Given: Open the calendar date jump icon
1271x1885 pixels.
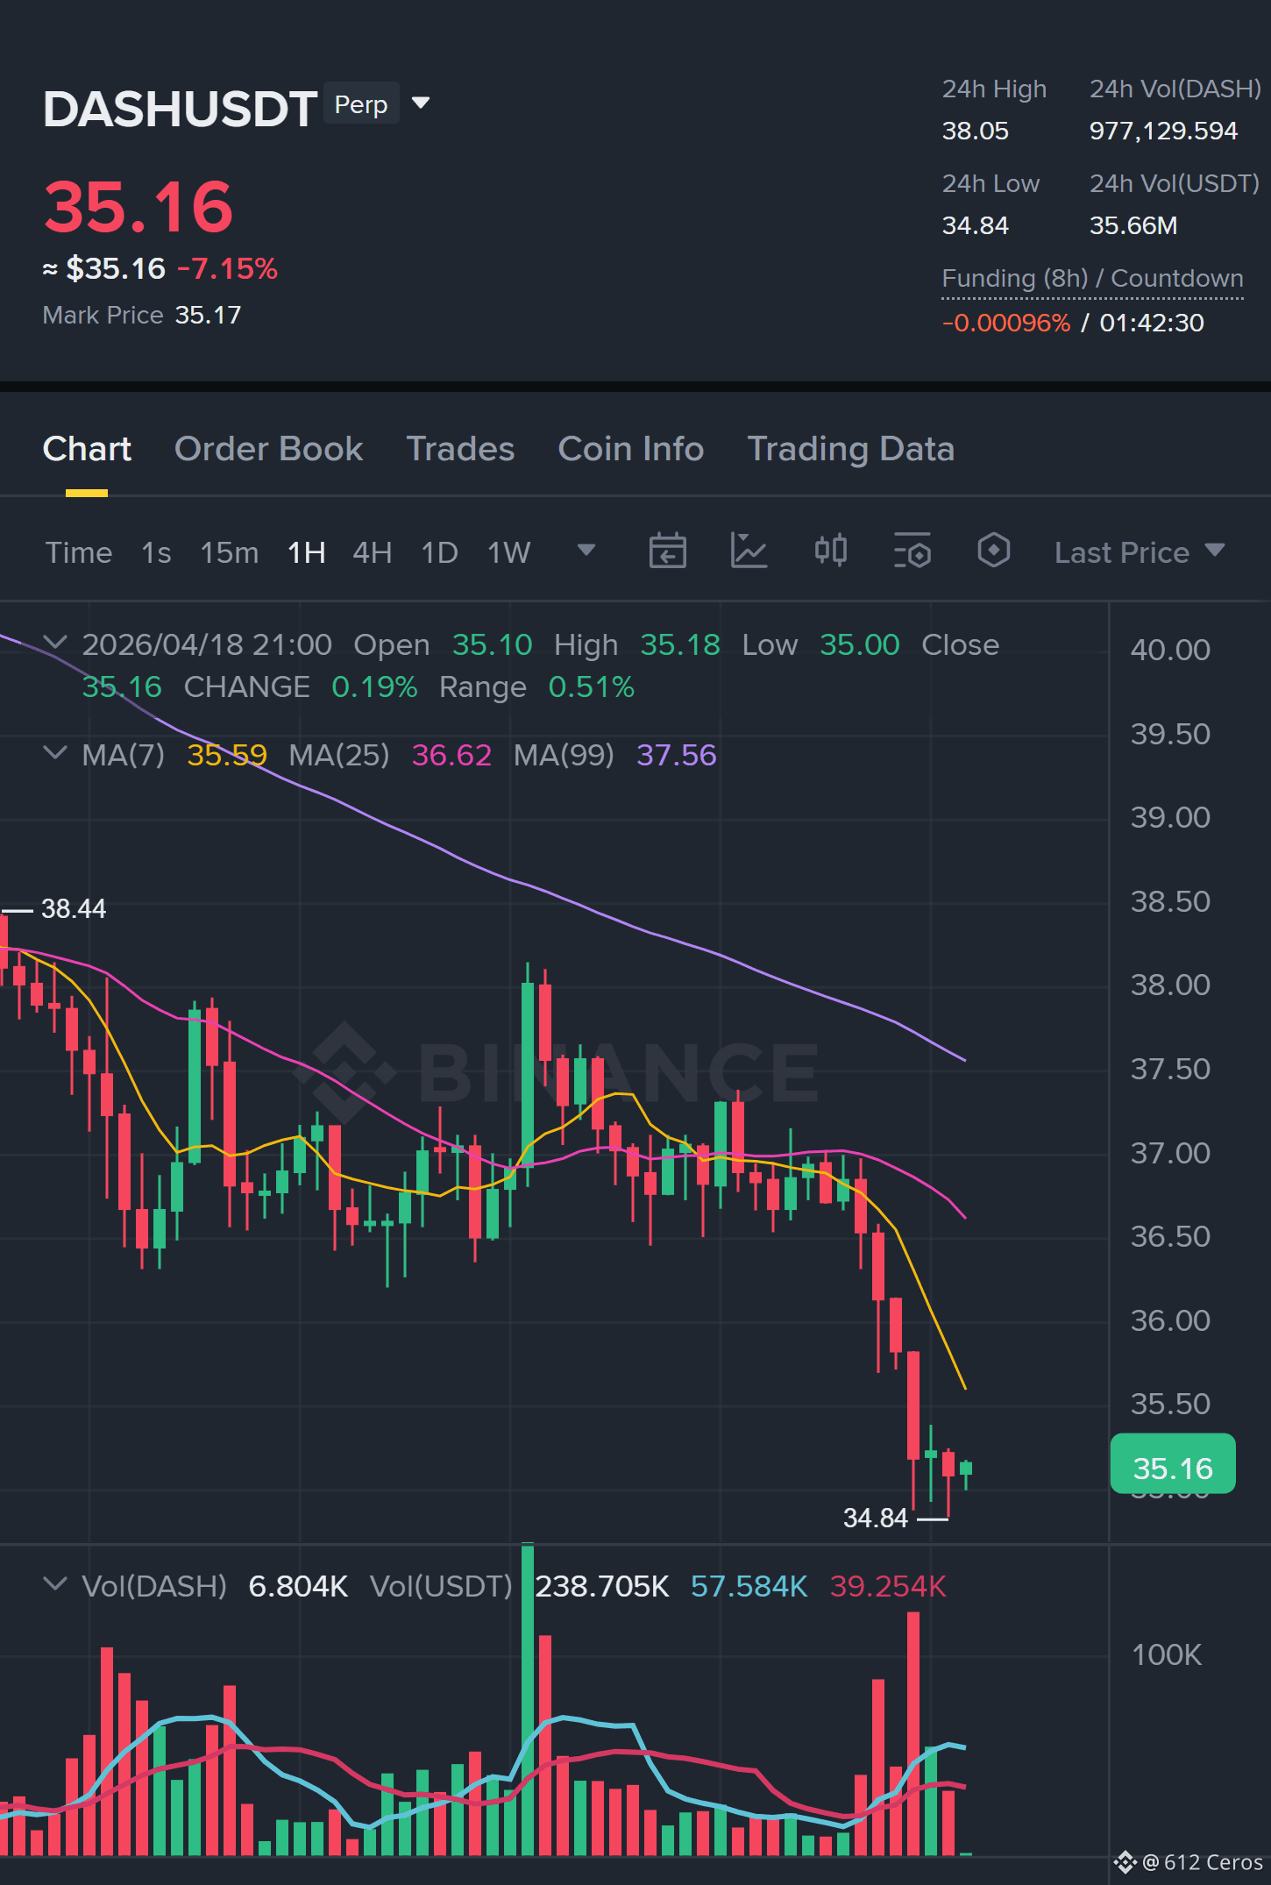Looking at the screenshot, I should tap(667, 551).
